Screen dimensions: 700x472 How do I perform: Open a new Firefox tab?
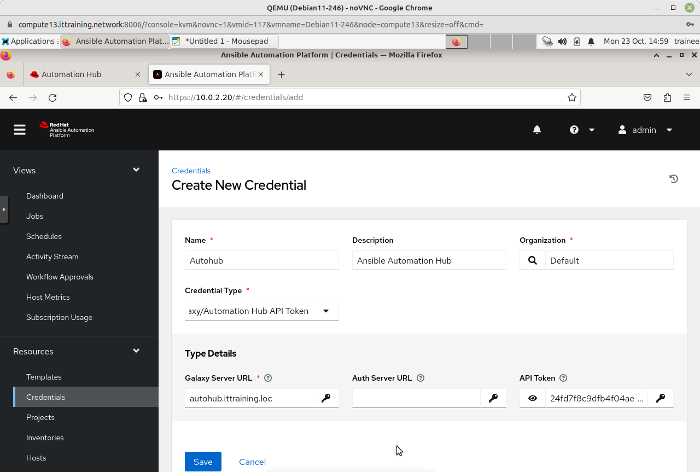tap(281, 74)
